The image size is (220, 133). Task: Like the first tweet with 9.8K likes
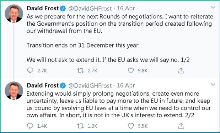tap(131, 70)
